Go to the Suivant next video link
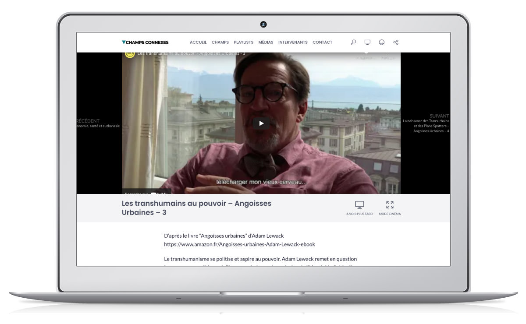This screenshot has height=324, width=526. pos(426,123)
